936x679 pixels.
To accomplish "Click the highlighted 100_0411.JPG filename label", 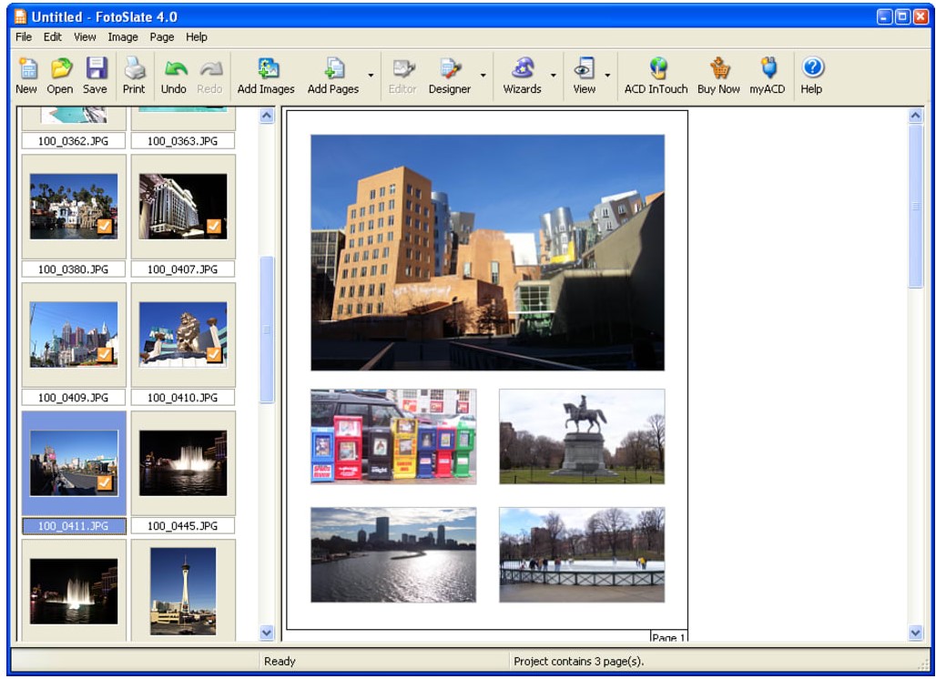I will click(74, 526).
